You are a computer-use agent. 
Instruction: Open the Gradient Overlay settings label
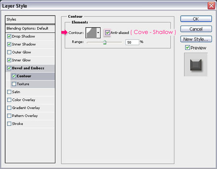[26, 108]
